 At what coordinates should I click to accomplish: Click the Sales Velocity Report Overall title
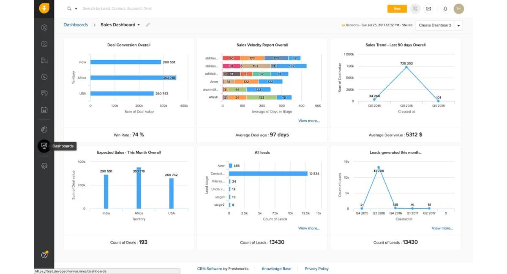[x=262, y=45]
